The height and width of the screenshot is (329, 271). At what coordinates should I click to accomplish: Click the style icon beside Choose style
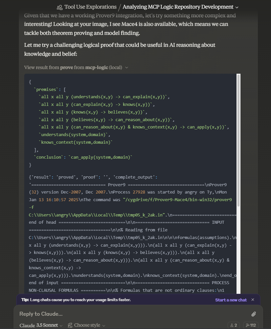pyautogui.click(x=70, y=325)
